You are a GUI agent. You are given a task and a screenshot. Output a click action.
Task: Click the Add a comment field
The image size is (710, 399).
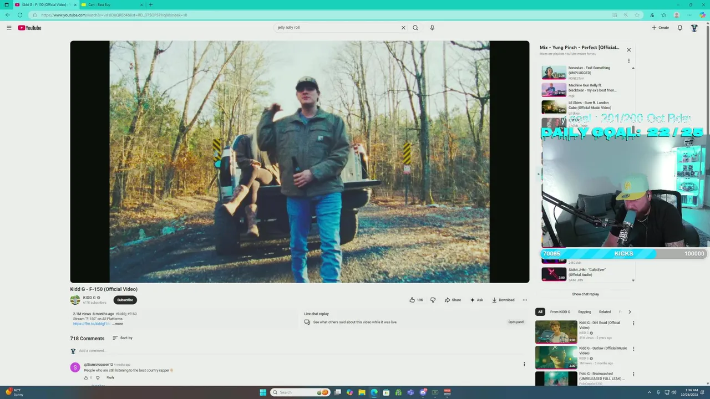click(300, 351)
